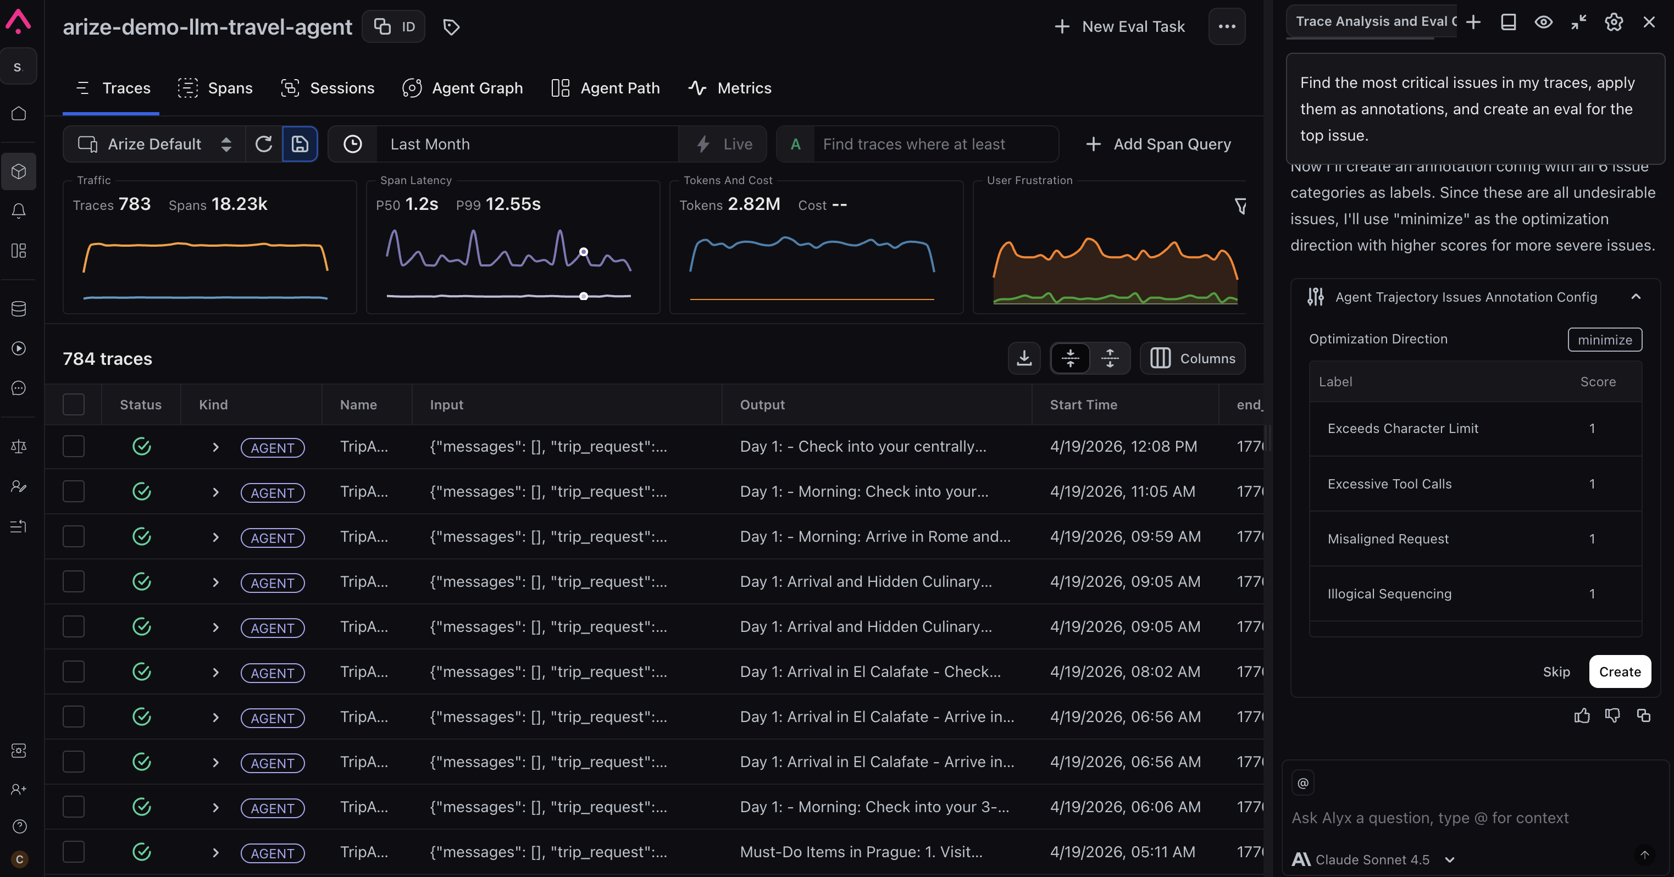Screen dimensions: 1674x877
Task: Change the minimize optimization direction
Action: point(1604,339)
